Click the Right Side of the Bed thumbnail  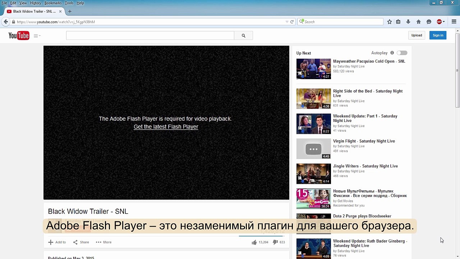point(313,99)
